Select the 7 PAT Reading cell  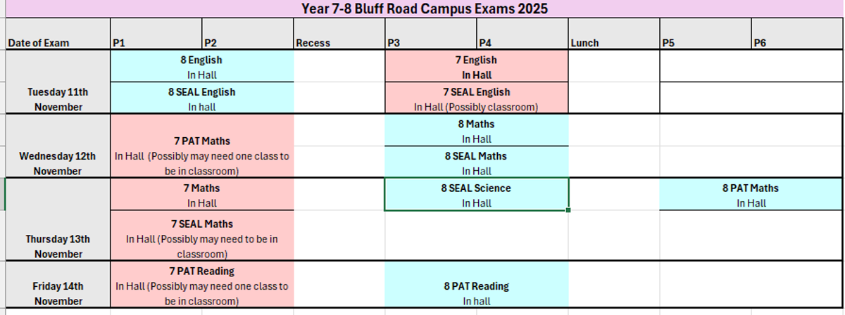pyautogui.click(x=201, y=285)
